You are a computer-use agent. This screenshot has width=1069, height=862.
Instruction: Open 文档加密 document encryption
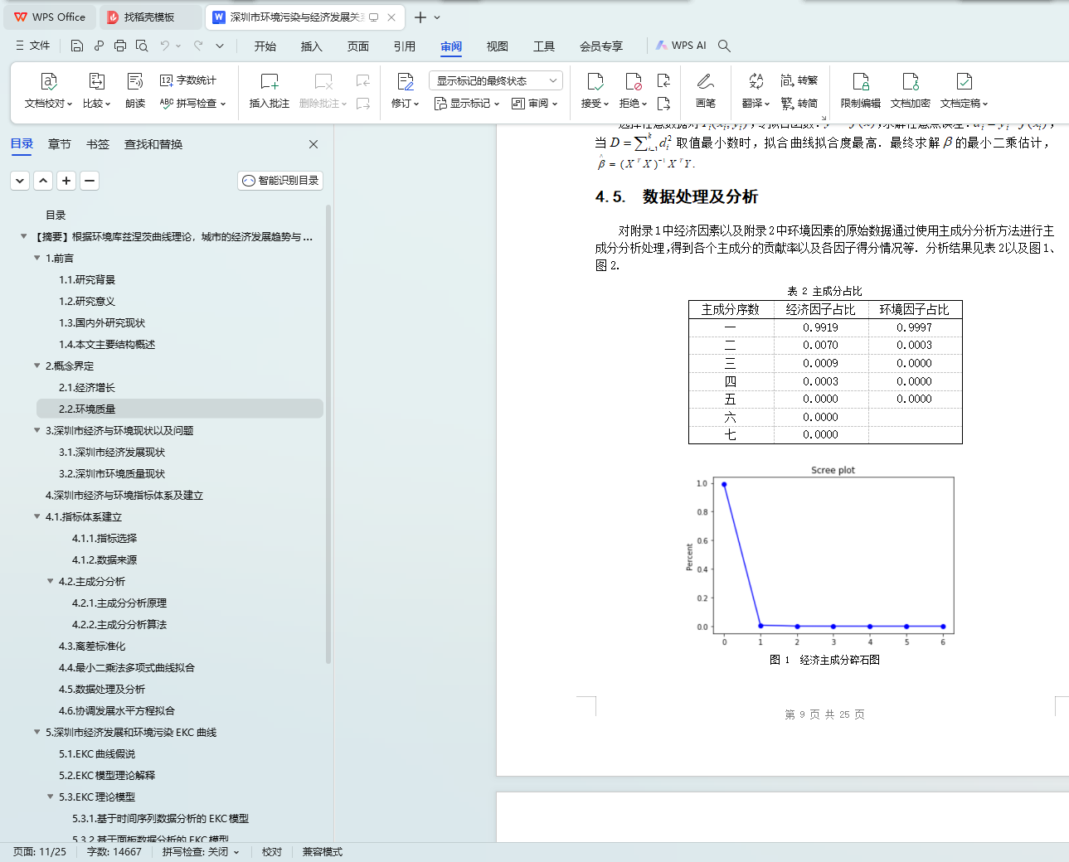[911, 91]
